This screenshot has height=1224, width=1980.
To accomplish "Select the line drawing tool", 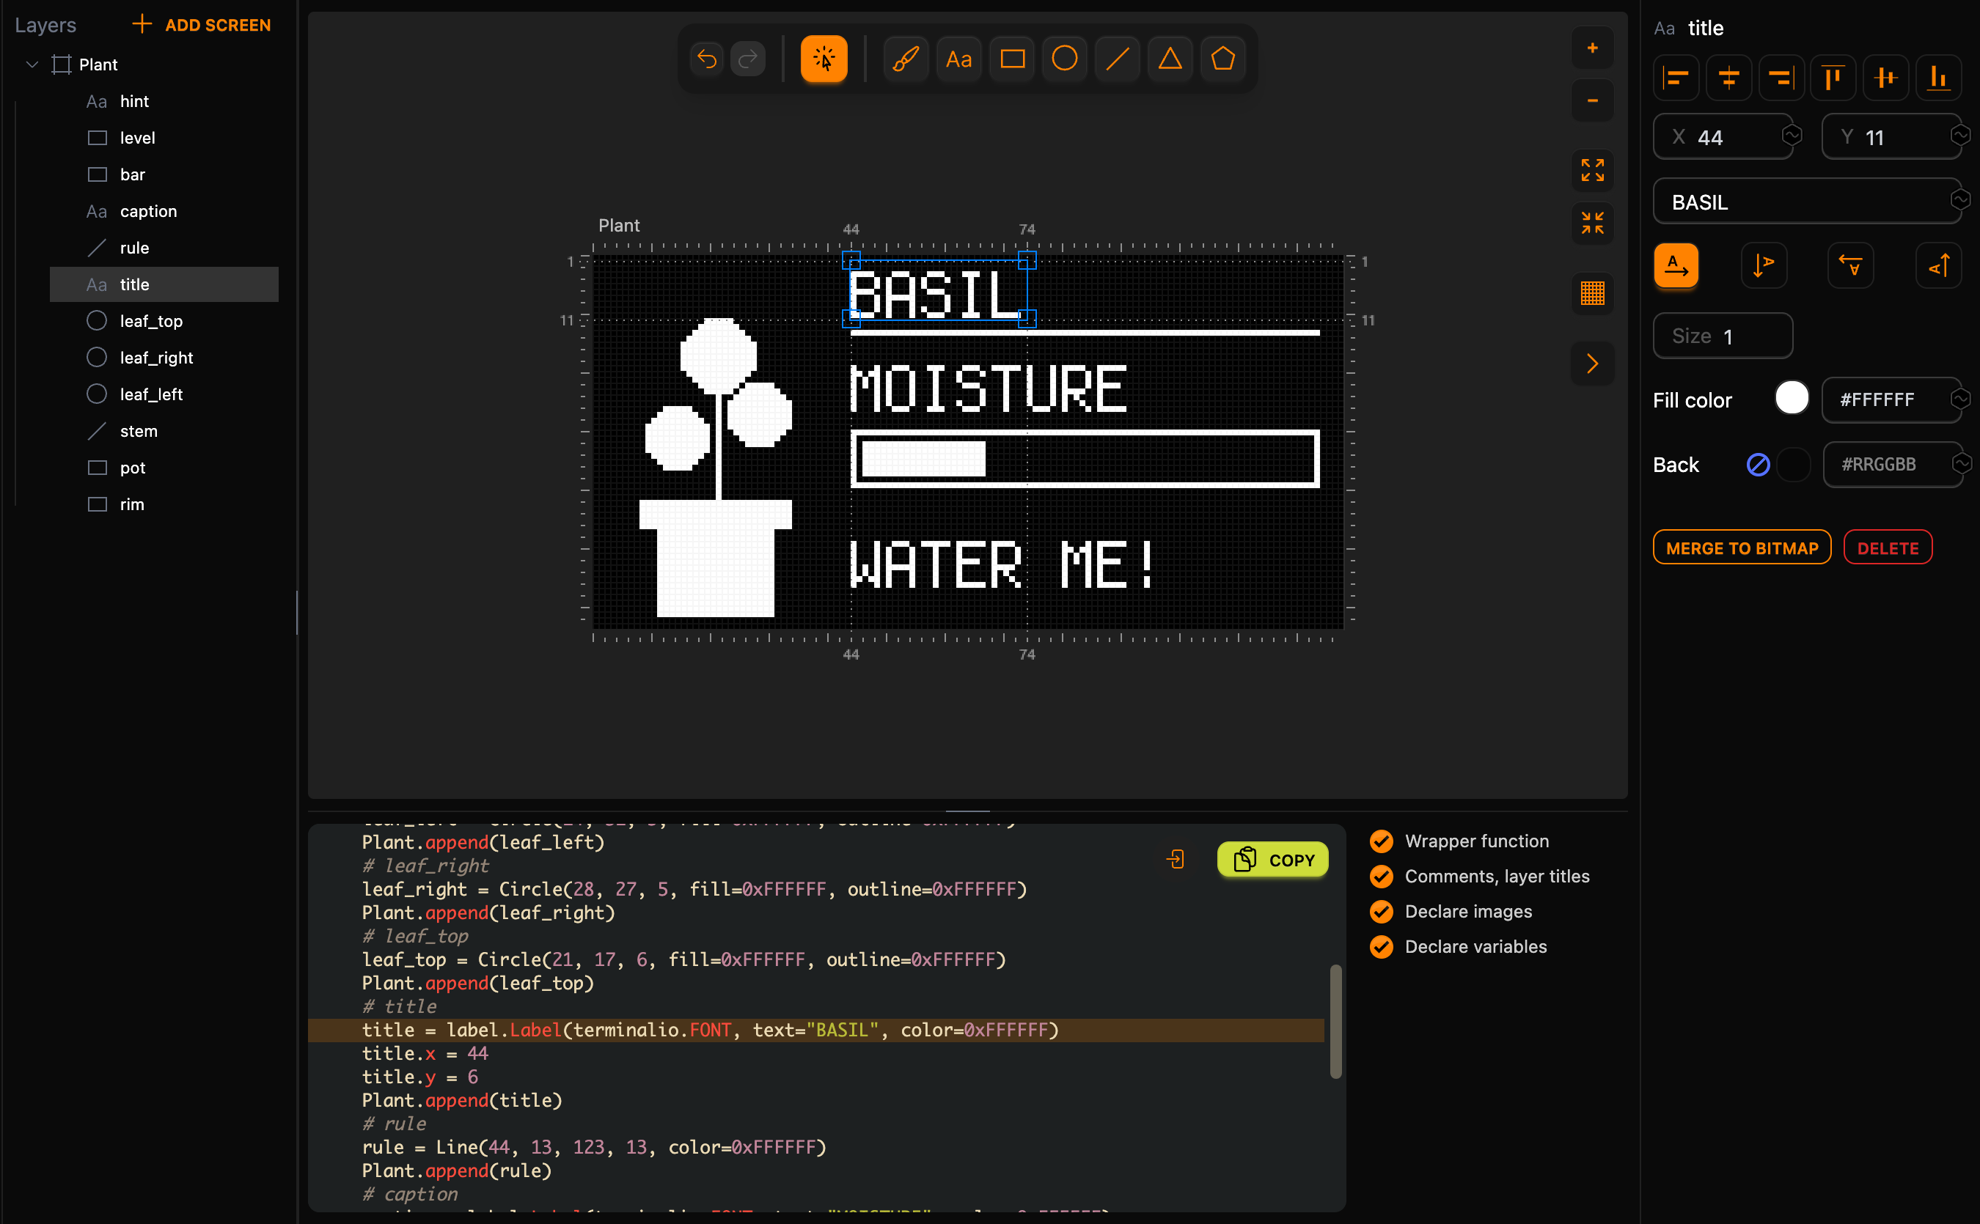I will tap(1118, 59).
